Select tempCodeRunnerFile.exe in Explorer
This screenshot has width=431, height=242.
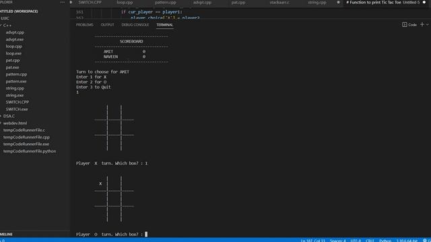point(26,144)
